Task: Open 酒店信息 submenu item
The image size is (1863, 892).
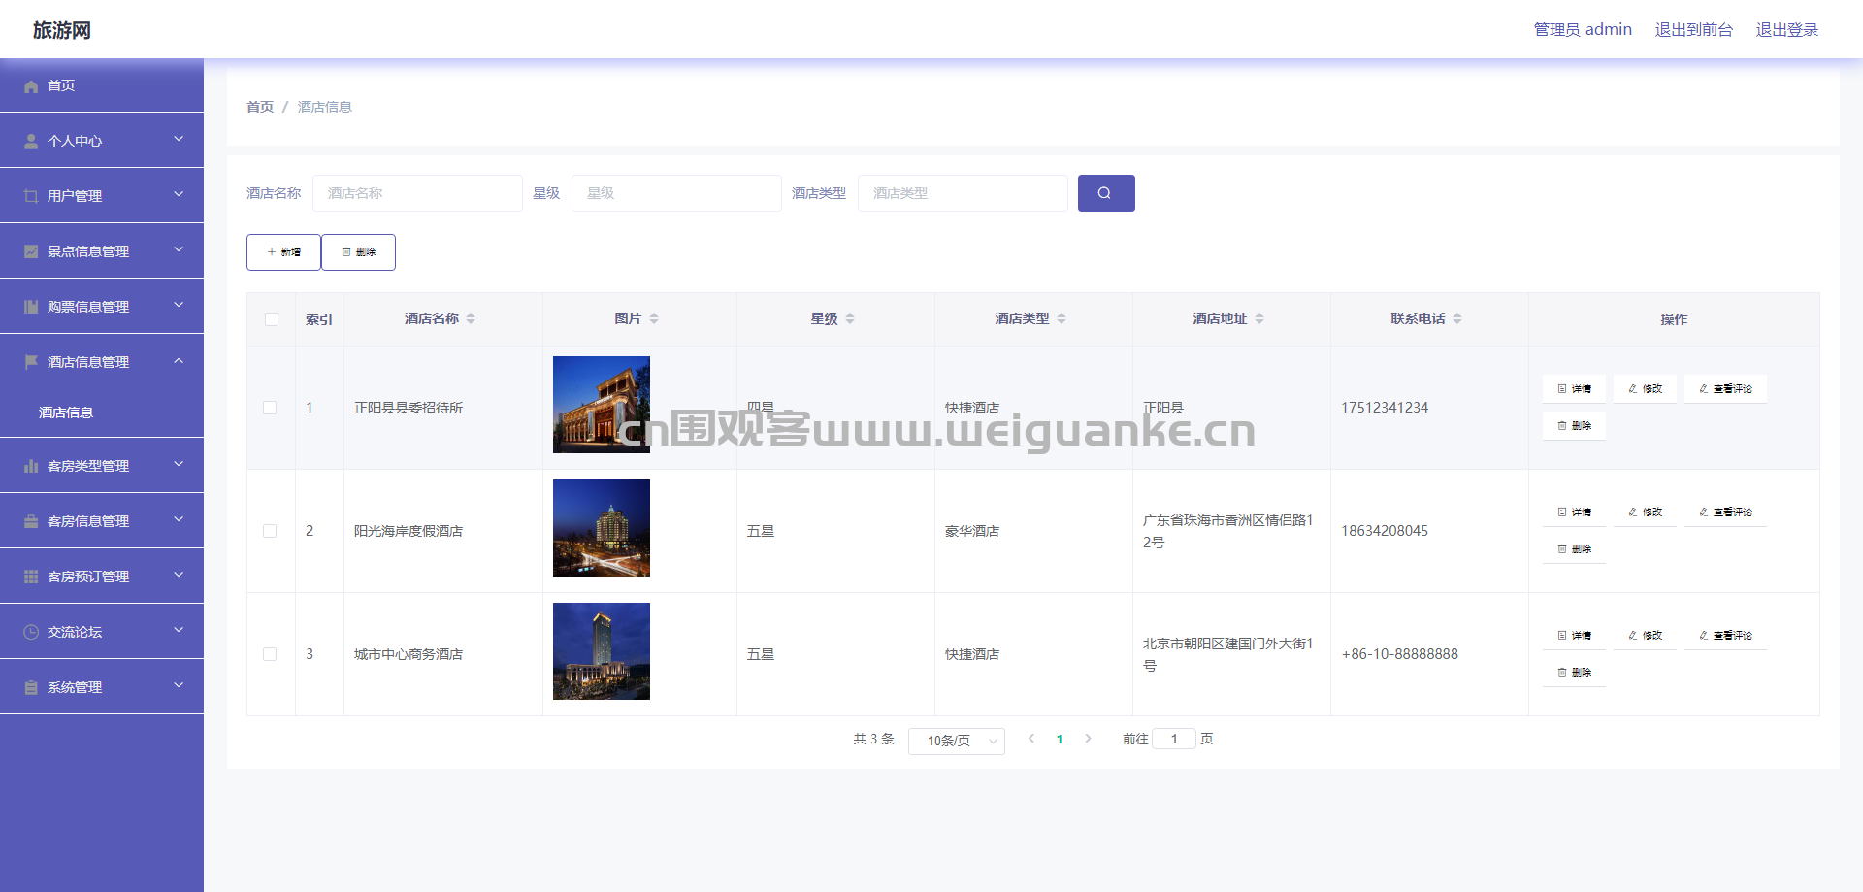Action: point(66,413)
